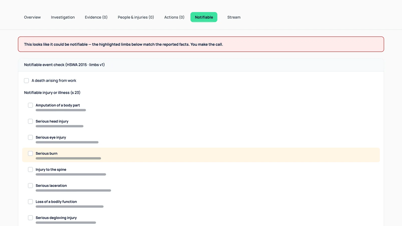Go to People & injuries tab
Image resolution: width=402 pixels, height=226 pixels.
[136, 17]
